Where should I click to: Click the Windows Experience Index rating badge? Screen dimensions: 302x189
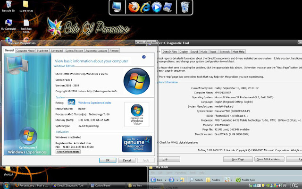point(71,102)
